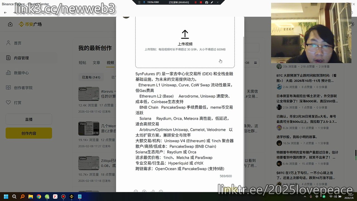Click into the SynFutures post text area
The height and width of the screenshot is (201, 357).
(x=185, y=121)
